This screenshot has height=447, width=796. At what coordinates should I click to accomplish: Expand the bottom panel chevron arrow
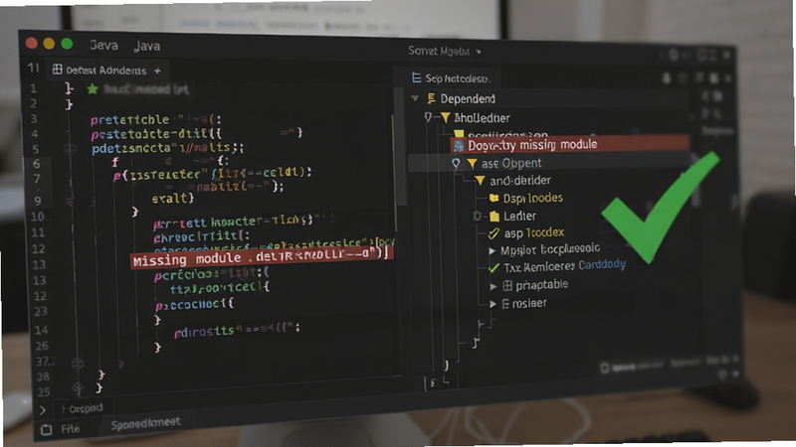[x=43, y=410]
